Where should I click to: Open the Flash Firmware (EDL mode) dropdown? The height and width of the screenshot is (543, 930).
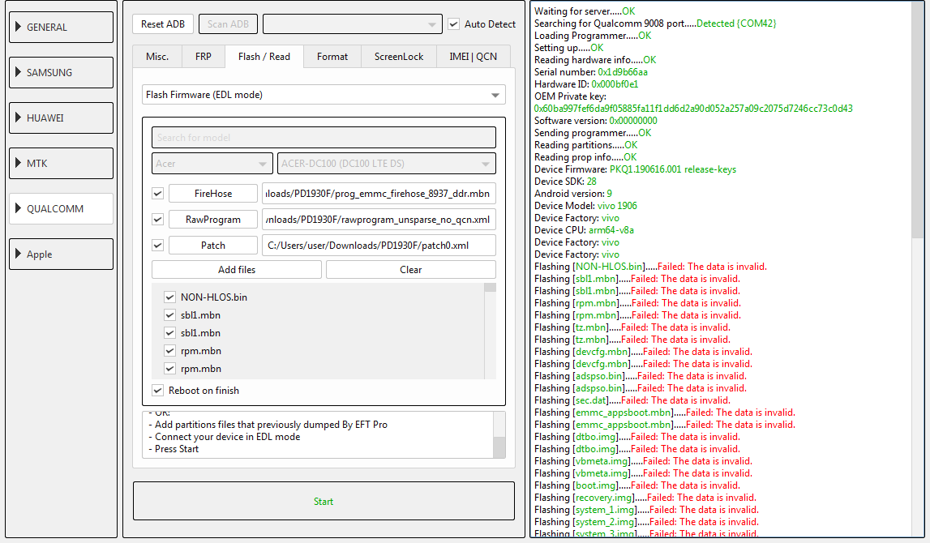tap(324, 95)
